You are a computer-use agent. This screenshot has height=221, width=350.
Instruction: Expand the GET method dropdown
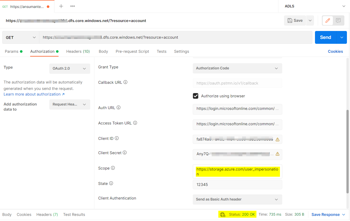coord(21,37)
